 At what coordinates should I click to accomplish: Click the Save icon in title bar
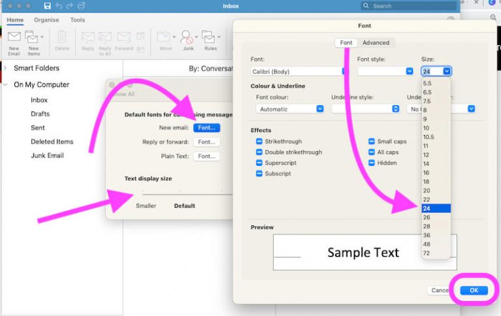(x=47, y=6)
